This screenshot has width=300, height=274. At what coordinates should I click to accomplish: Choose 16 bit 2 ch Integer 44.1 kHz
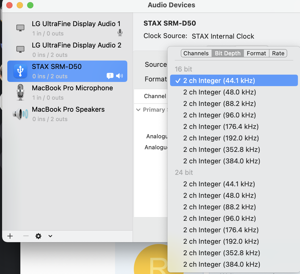(234, 81)
